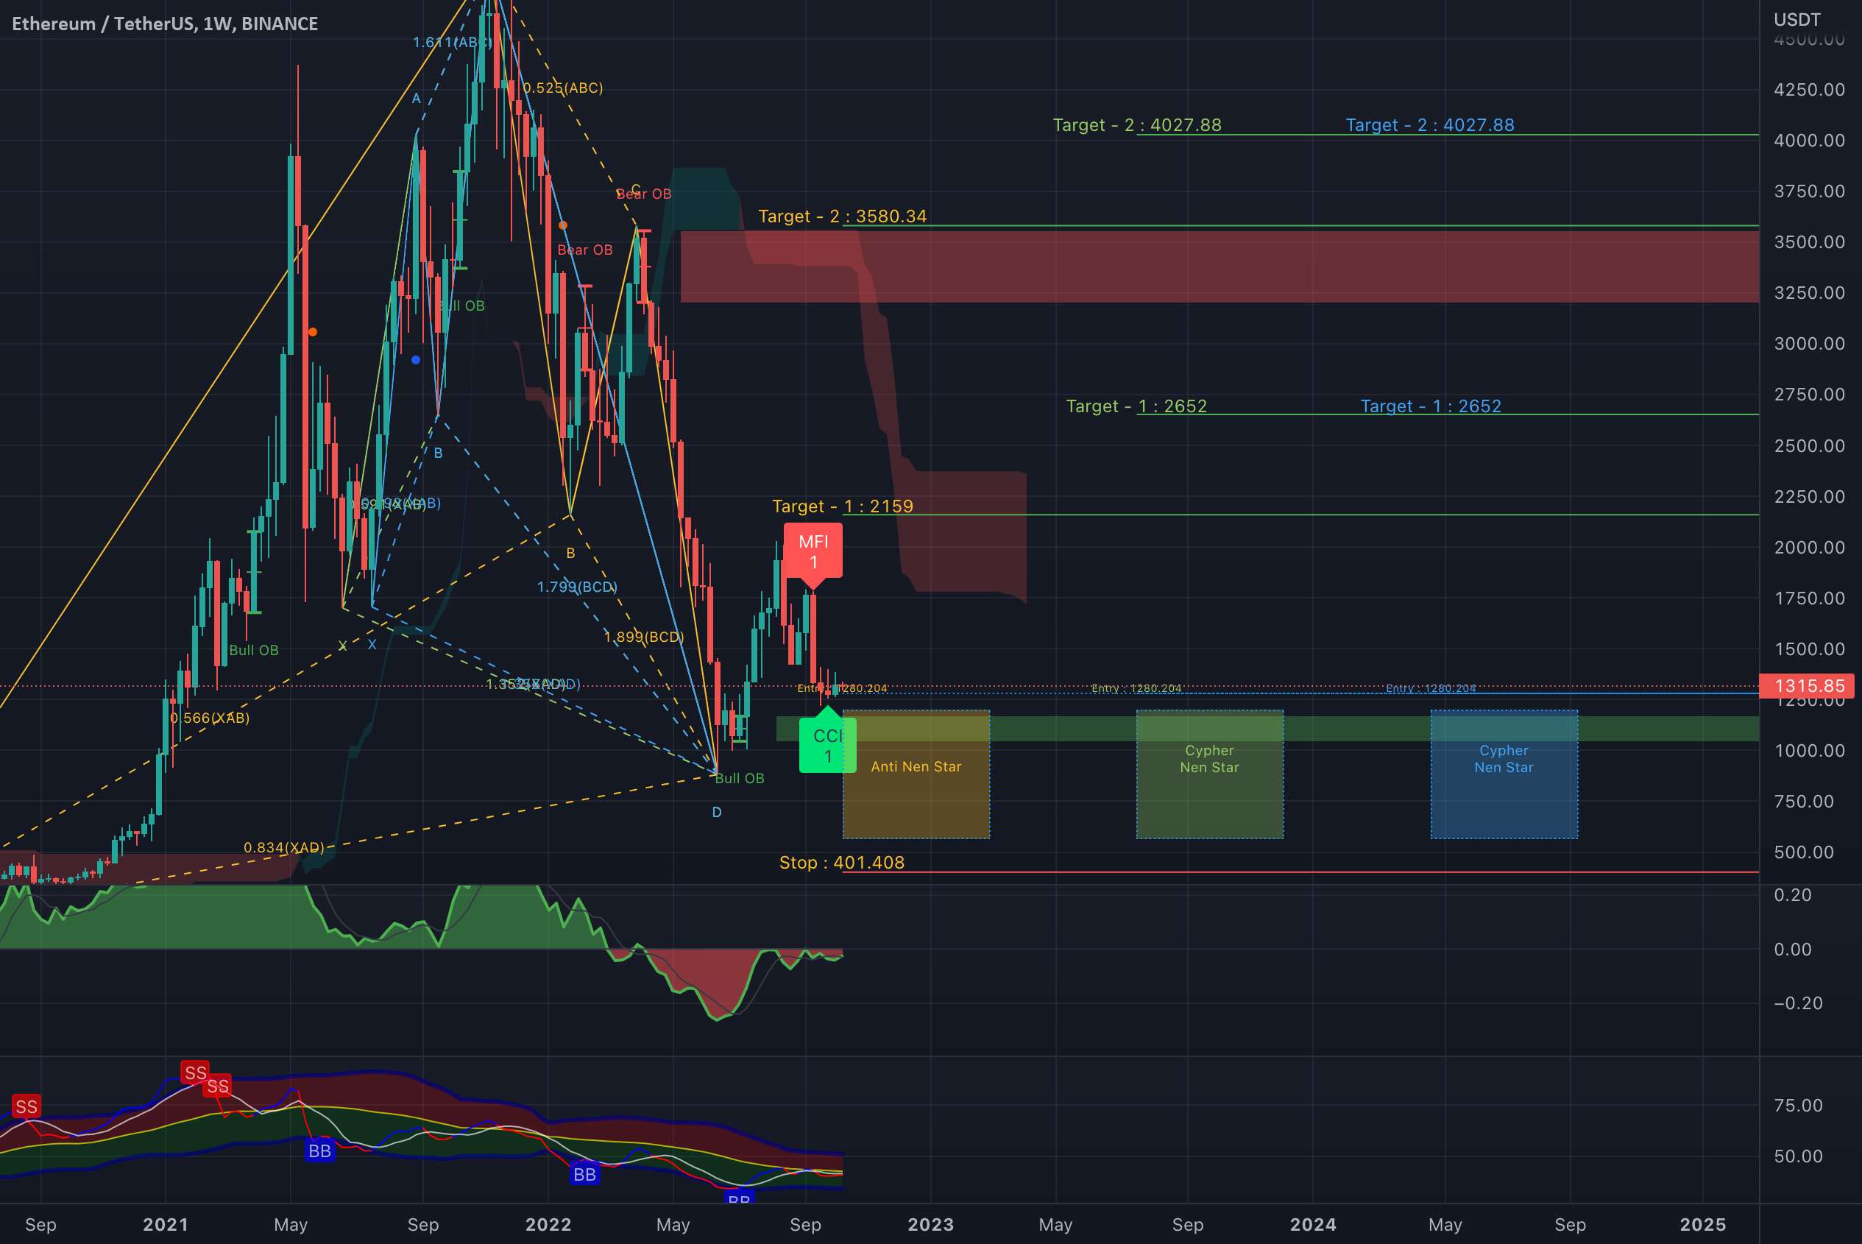Click the 0.525(ABC) ratio label
Screen dimensions: 1862x1244
coord(563,88)
